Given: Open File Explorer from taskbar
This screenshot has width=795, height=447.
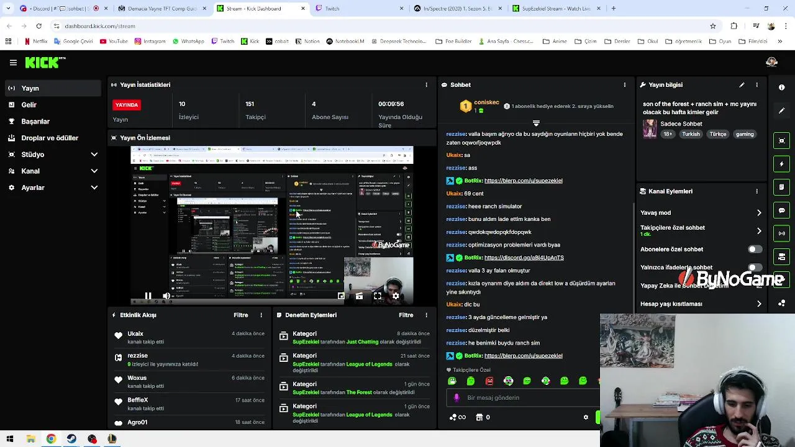Looking at the screenshot, I should 30,439.
